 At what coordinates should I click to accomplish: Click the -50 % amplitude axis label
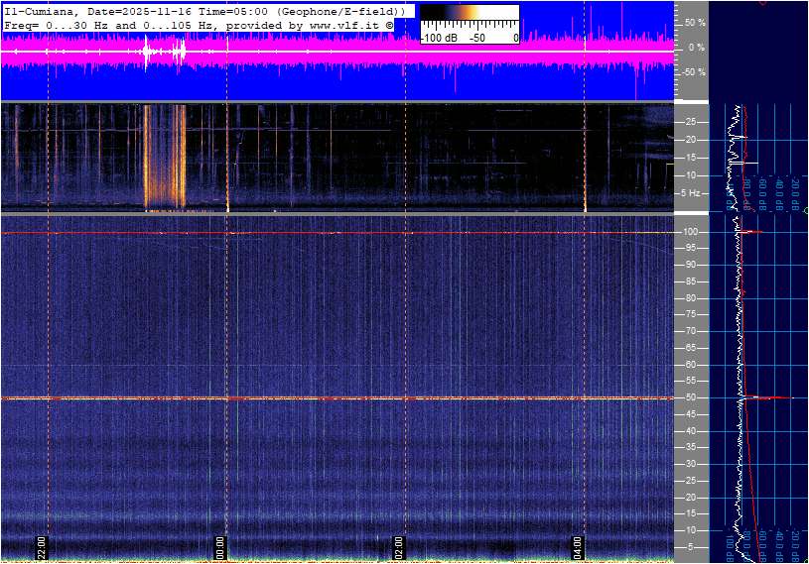[692, 72]
